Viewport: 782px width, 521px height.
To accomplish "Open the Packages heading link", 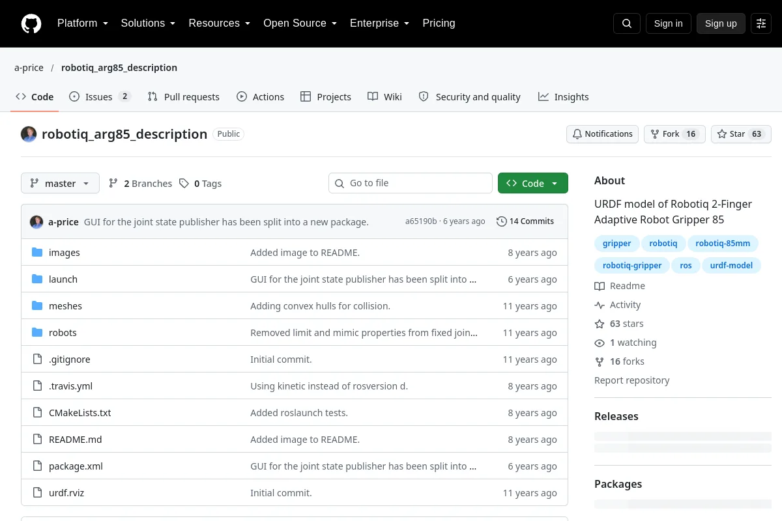I will (618, 484).
